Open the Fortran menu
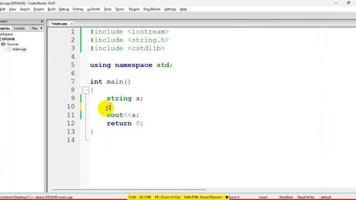The image size is (356, 200). coord(78,9)
